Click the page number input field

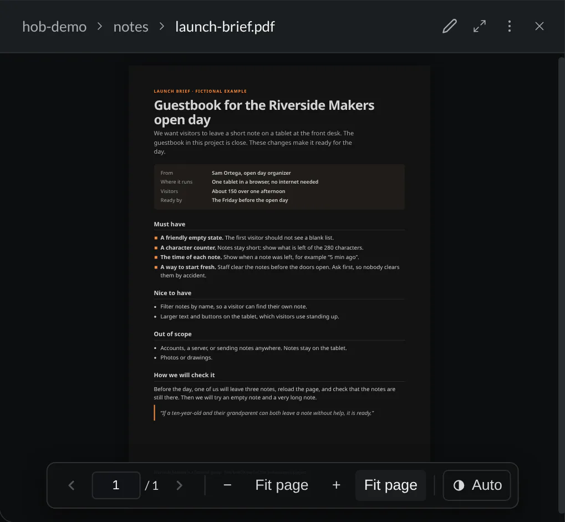(x=116, y=485)
